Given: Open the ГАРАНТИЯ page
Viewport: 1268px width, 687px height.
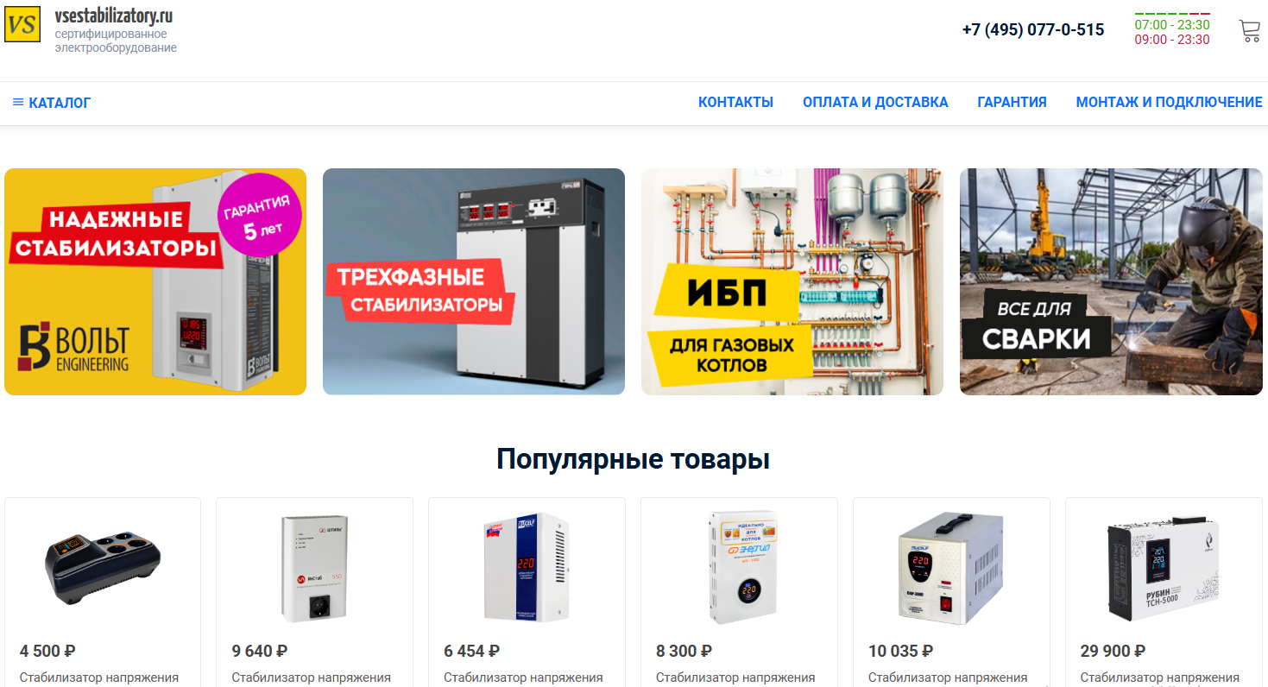Looking at the screenshot, I should [x=1012, y=102].
